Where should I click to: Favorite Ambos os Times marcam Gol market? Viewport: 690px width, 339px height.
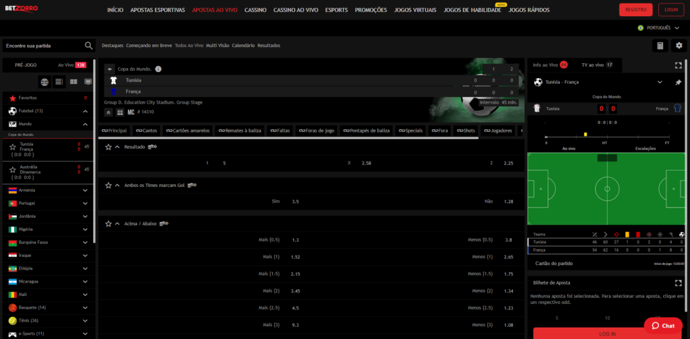click(x=108, y=186)
